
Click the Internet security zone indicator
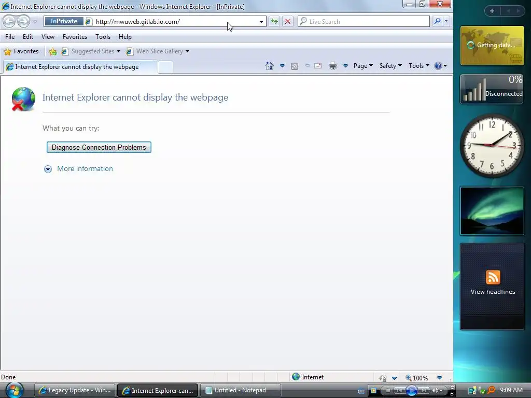point(308,377)
